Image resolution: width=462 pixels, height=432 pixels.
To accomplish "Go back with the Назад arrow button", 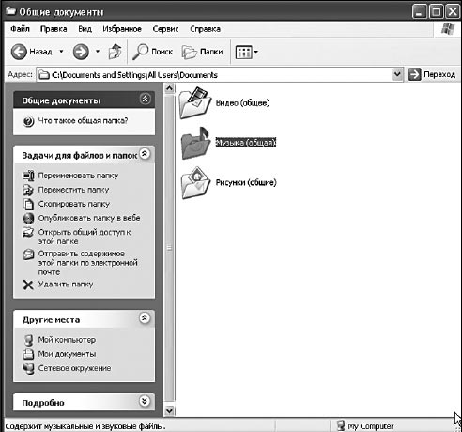I will [31, 52].
